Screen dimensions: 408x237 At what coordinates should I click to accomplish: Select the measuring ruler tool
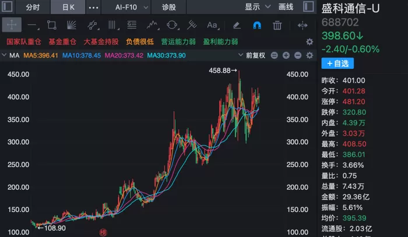click(x=192, y=25)
